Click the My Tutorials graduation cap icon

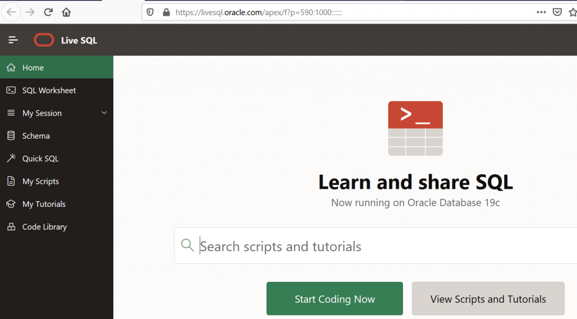(x=11, y=204)
